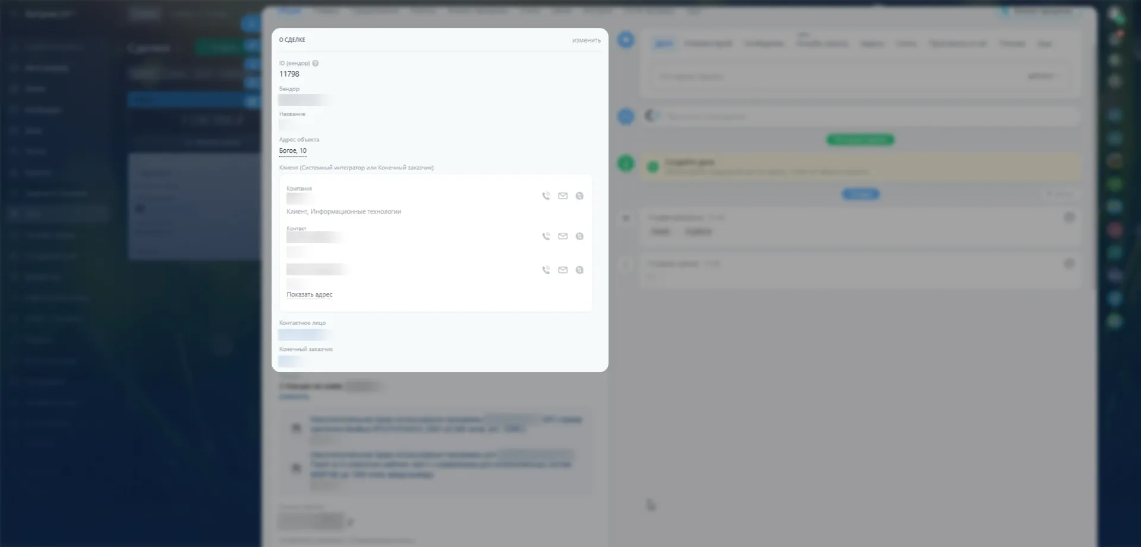Click help icon next to ID (вендор)

point(316,64)
